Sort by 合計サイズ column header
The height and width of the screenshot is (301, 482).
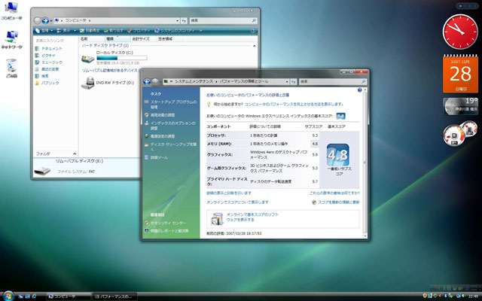pos(143,39)
